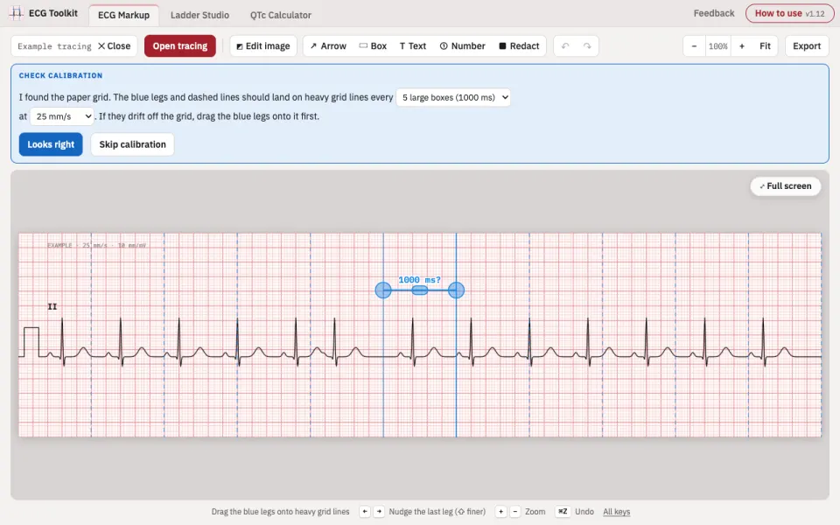Viewport: 840px width, 525px height.
Task: Click the ⌘Z undo key hint
Action: point(563,512)
